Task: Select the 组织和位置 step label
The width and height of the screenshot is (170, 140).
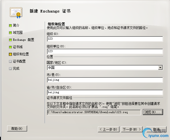Action: 21,54
